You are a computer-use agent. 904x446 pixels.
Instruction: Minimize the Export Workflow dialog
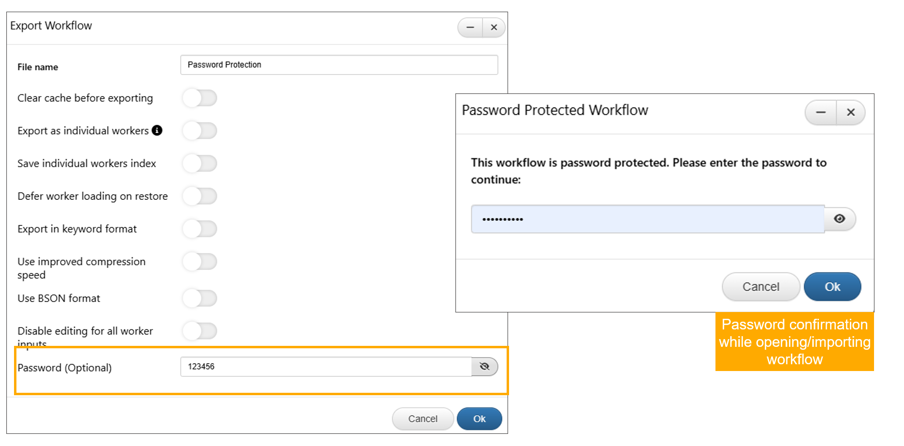(470, 28)
